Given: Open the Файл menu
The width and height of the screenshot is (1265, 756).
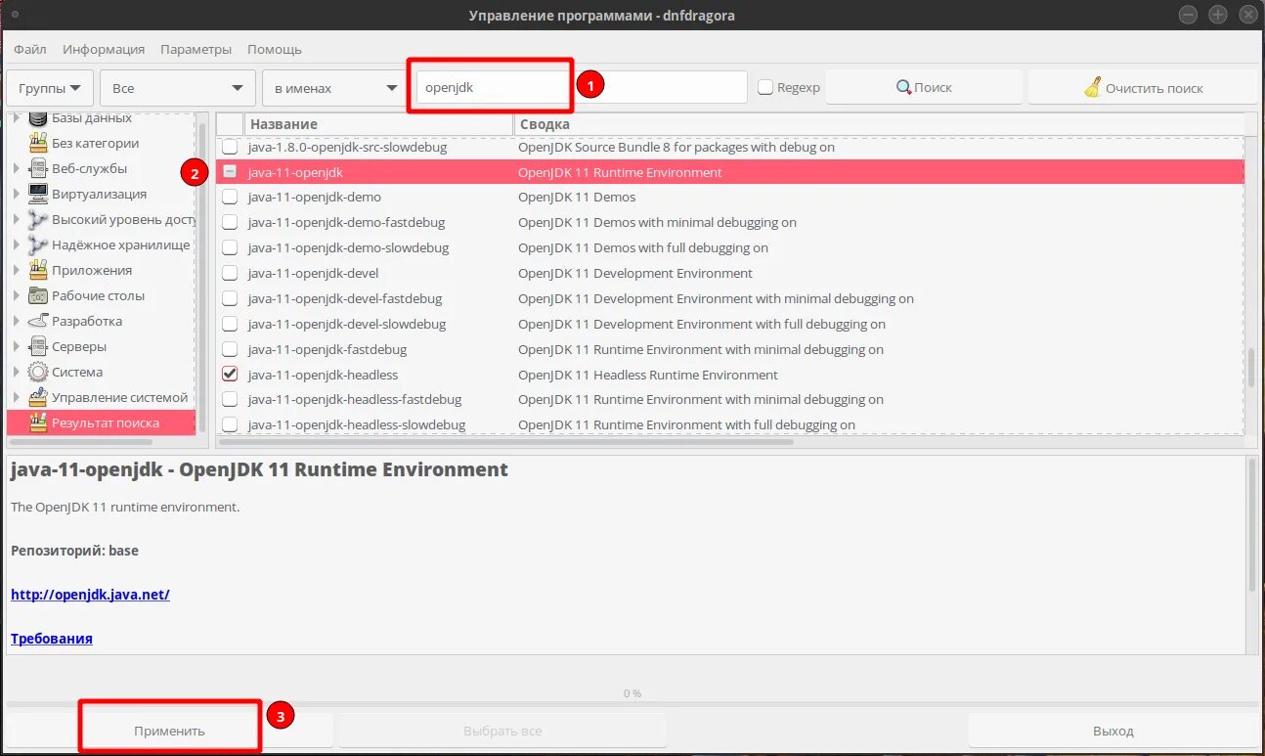Looking at the screenshot, I should tap(30, 49).
